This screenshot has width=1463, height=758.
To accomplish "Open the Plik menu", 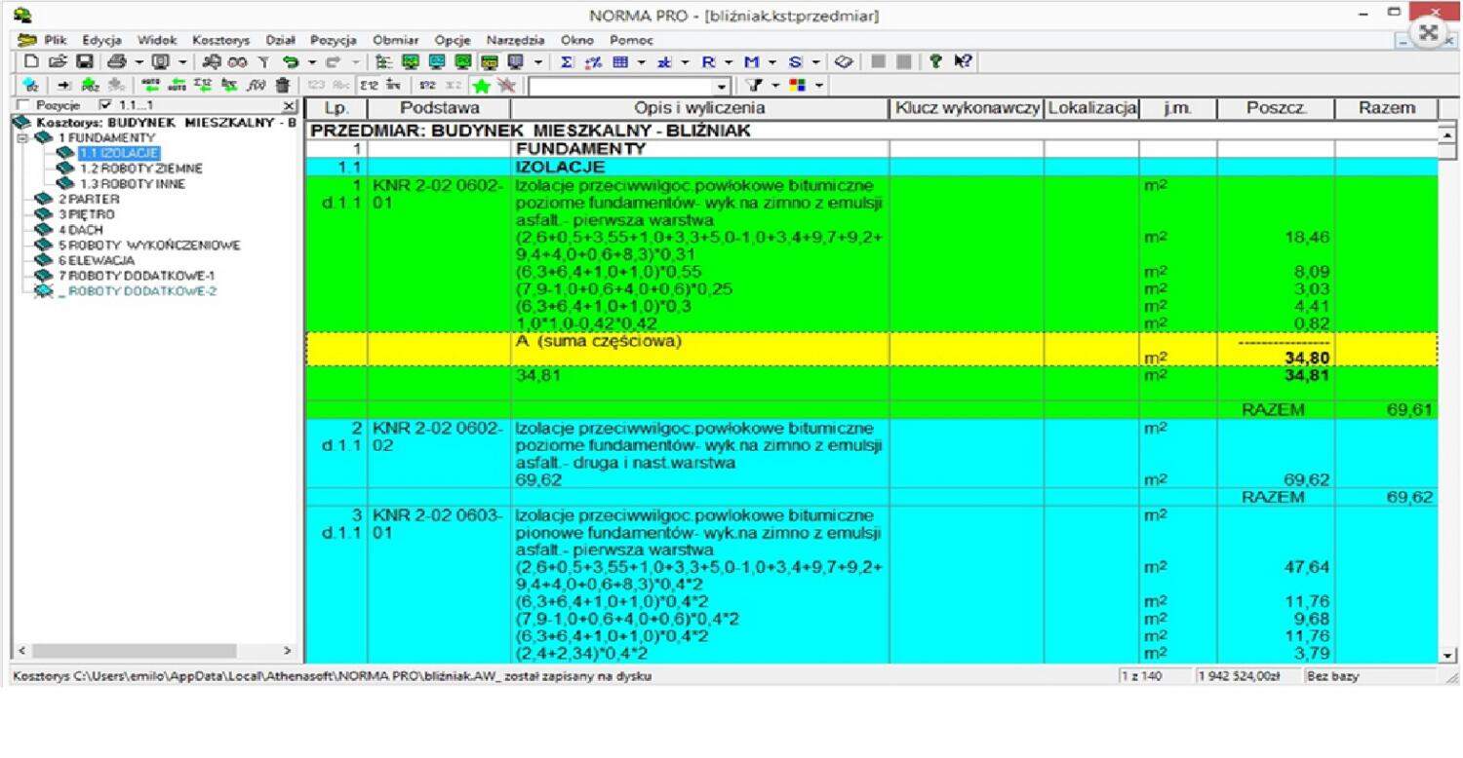I will [54, 40].
